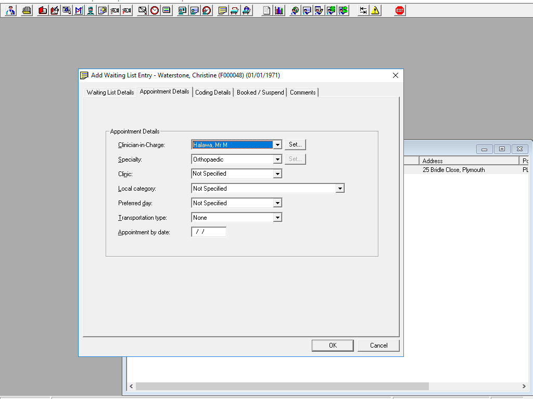Minimize the background patient list window
533x399 pixels.
click(x=485, y=149)
